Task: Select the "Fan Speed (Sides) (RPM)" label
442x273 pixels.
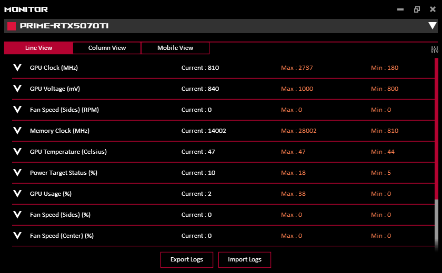Action: (x=65, y=110)
